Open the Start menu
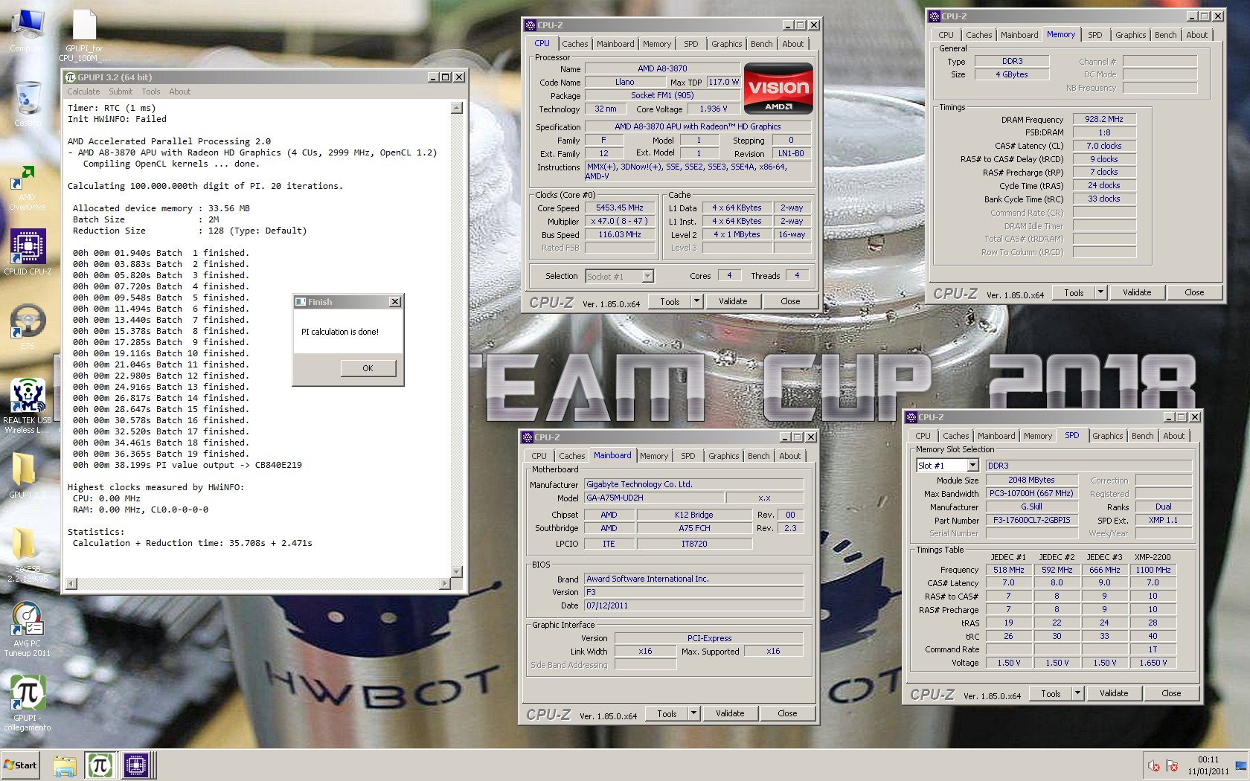The image size is (1250, 781). [21, 765]
